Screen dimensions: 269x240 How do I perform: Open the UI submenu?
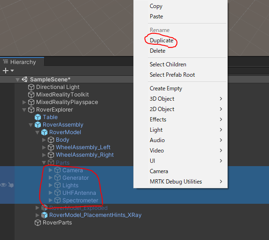[x=180, y=161]
